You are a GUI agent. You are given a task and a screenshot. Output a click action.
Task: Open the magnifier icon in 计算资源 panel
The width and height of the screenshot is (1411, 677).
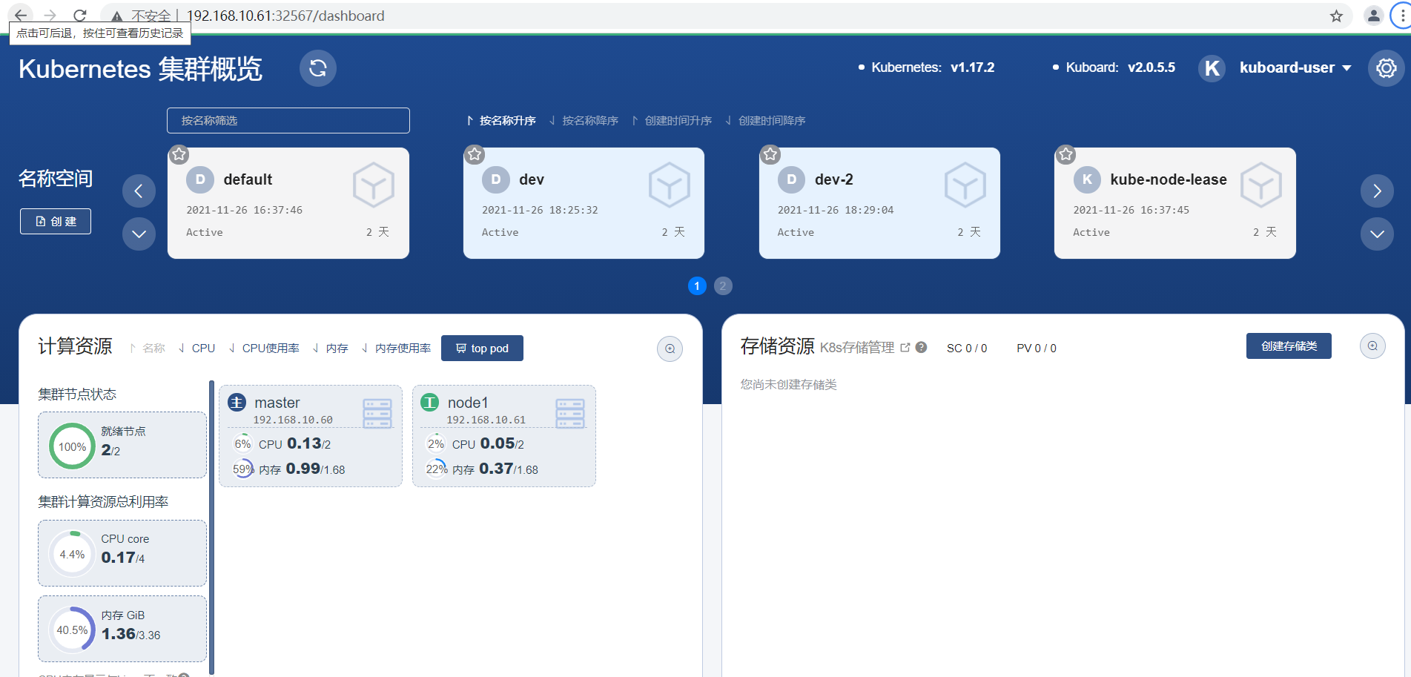[x=670, y=349]
